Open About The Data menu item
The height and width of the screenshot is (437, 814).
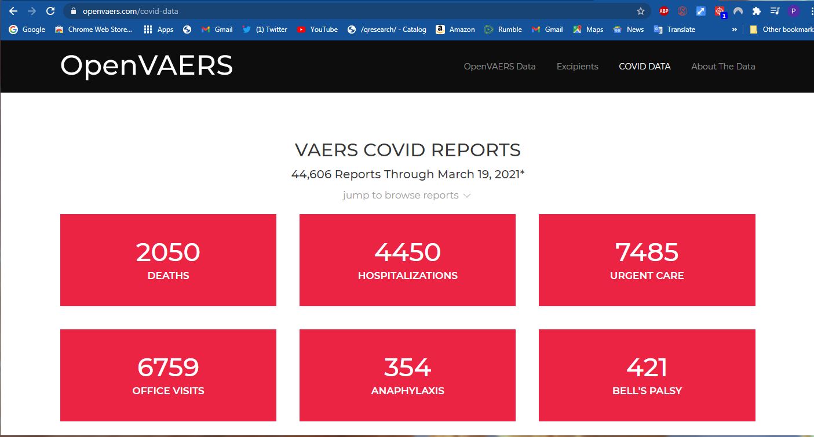[x=723, y=67]
